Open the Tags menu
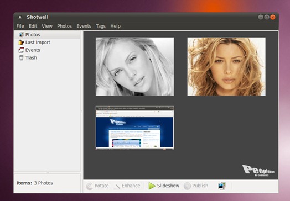The height and width of the screenshot is (201, 290). (x=101, y=26)
